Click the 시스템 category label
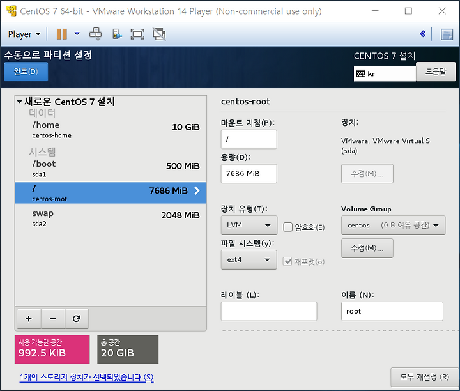The width and height of the screenshot is (460, 391). [x=42, y=151]
